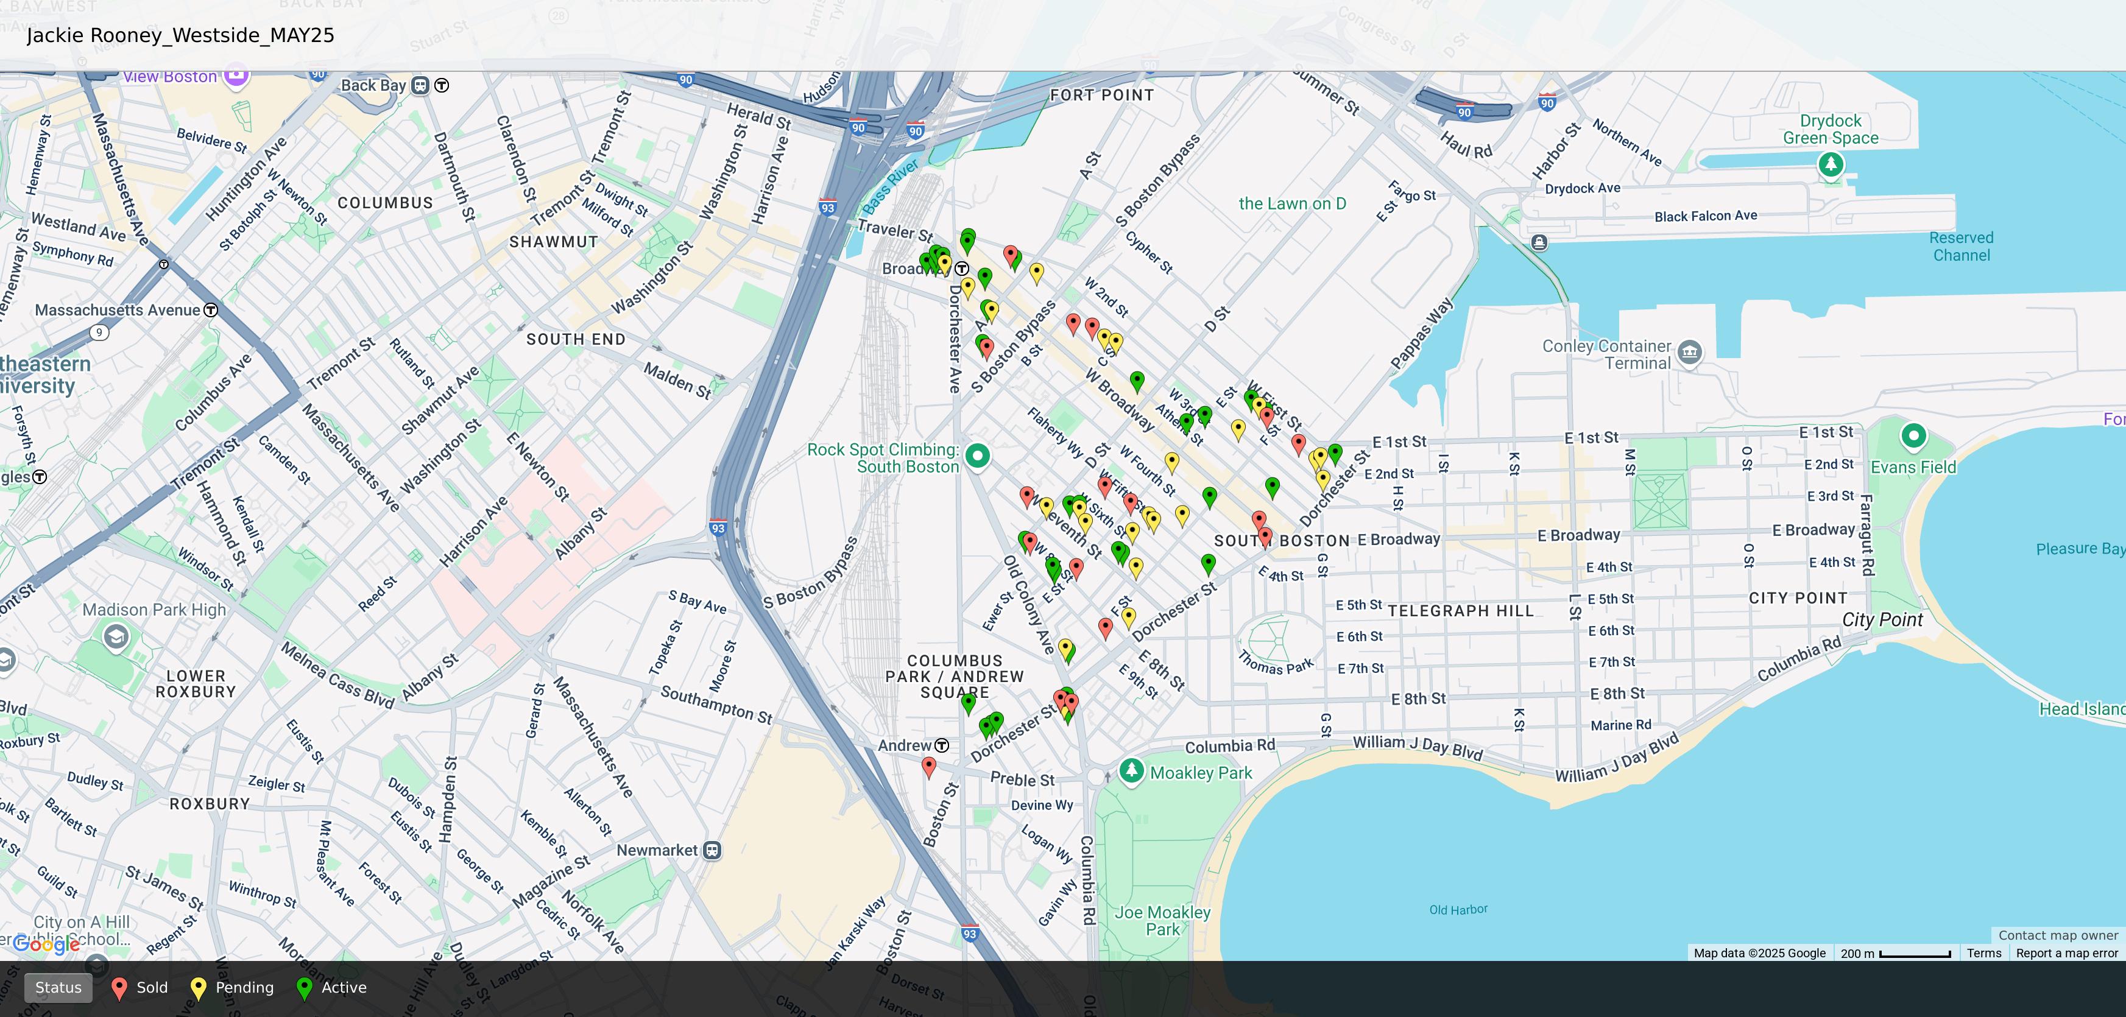Open the Terms link
Image resolution: width=2126 pixels, height=1017 pixels.
point(1983,952)
